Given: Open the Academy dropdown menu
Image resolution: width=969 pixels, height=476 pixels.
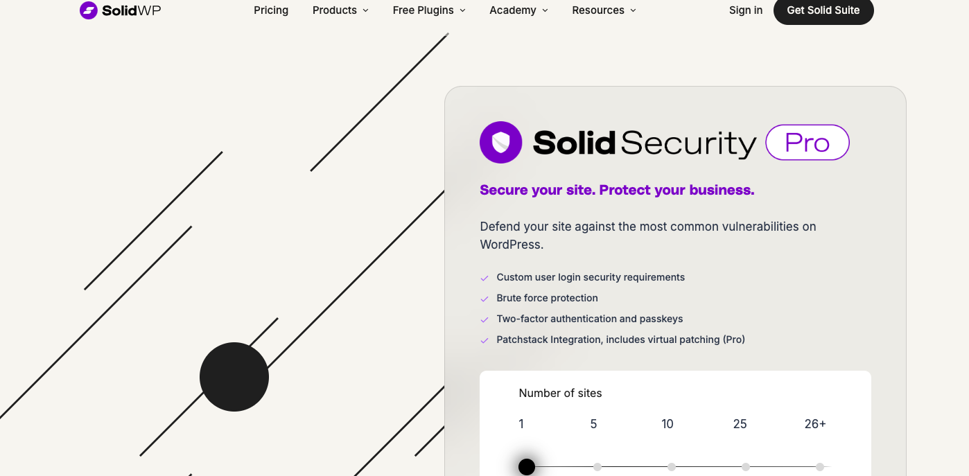Looking at the screenshot, I should point(518,10).
